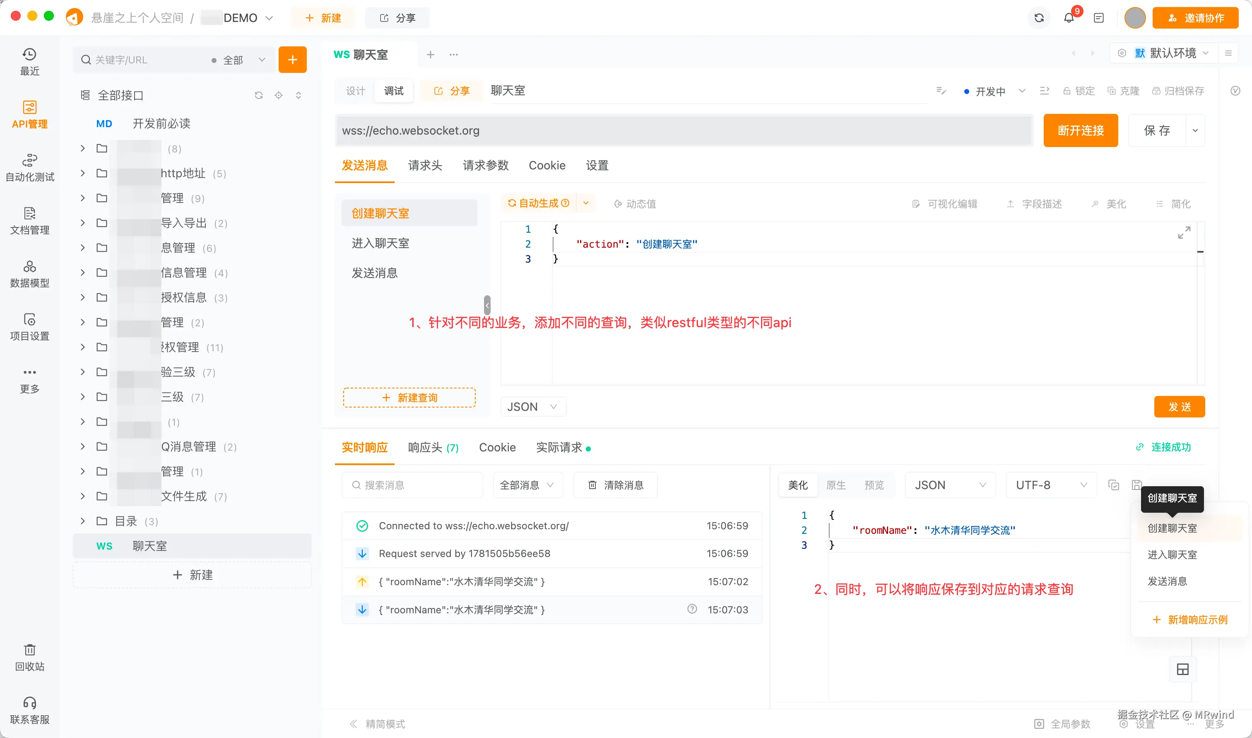The width and height of the screenshot is (1252, 738).
Task: Switch to 调试 mode
Action: click(394, 91)
